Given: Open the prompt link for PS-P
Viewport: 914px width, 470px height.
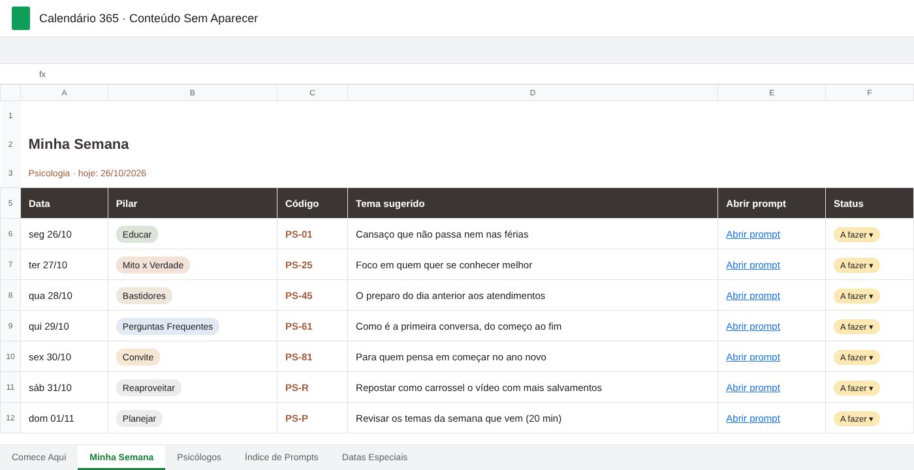Looking at the screenshot, I should point(753,418).
